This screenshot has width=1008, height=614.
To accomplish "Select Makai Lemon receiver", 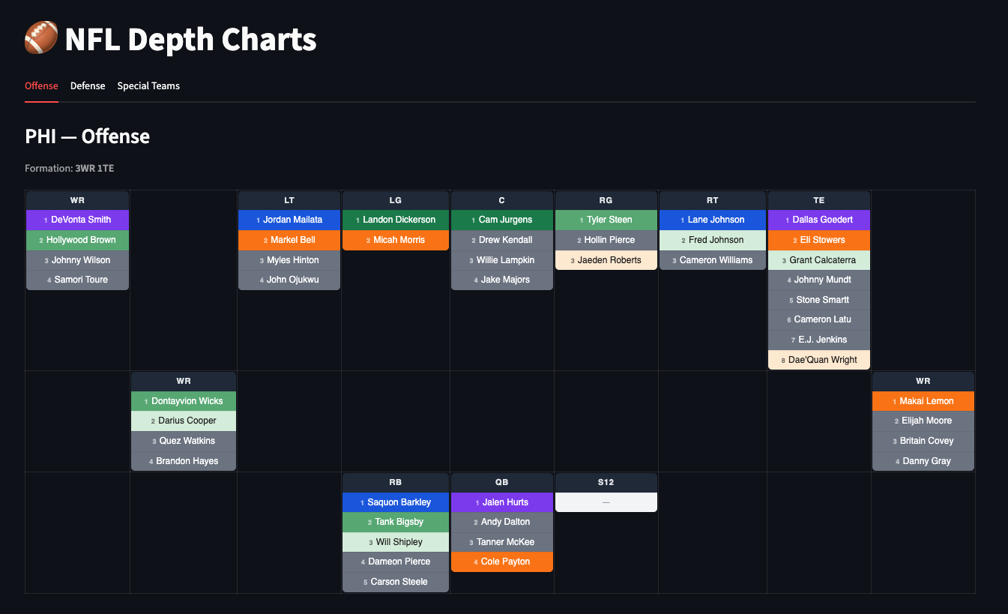I will coord(923,401).
